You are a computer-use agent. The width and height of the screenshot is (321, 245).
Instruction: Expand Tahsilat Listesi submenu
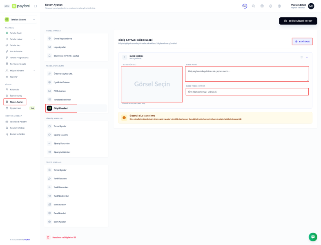[34, 39]
